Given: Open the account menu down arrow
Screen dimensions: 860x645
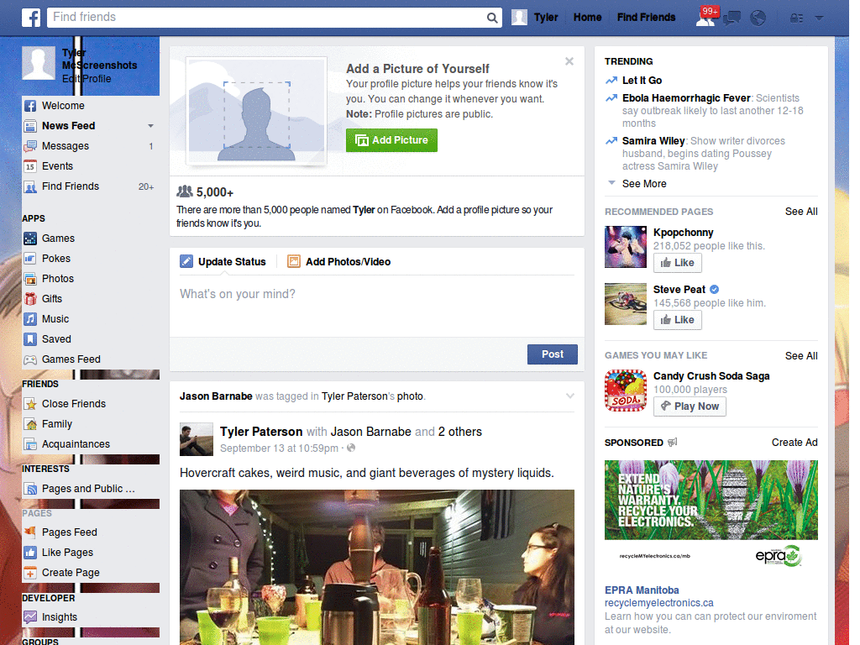Looking at the screenshot, I should pyautogui.click(x=819, y=18).
